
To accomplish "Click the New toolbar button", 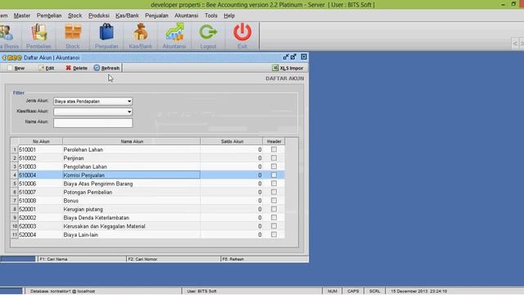I will 16,68.
